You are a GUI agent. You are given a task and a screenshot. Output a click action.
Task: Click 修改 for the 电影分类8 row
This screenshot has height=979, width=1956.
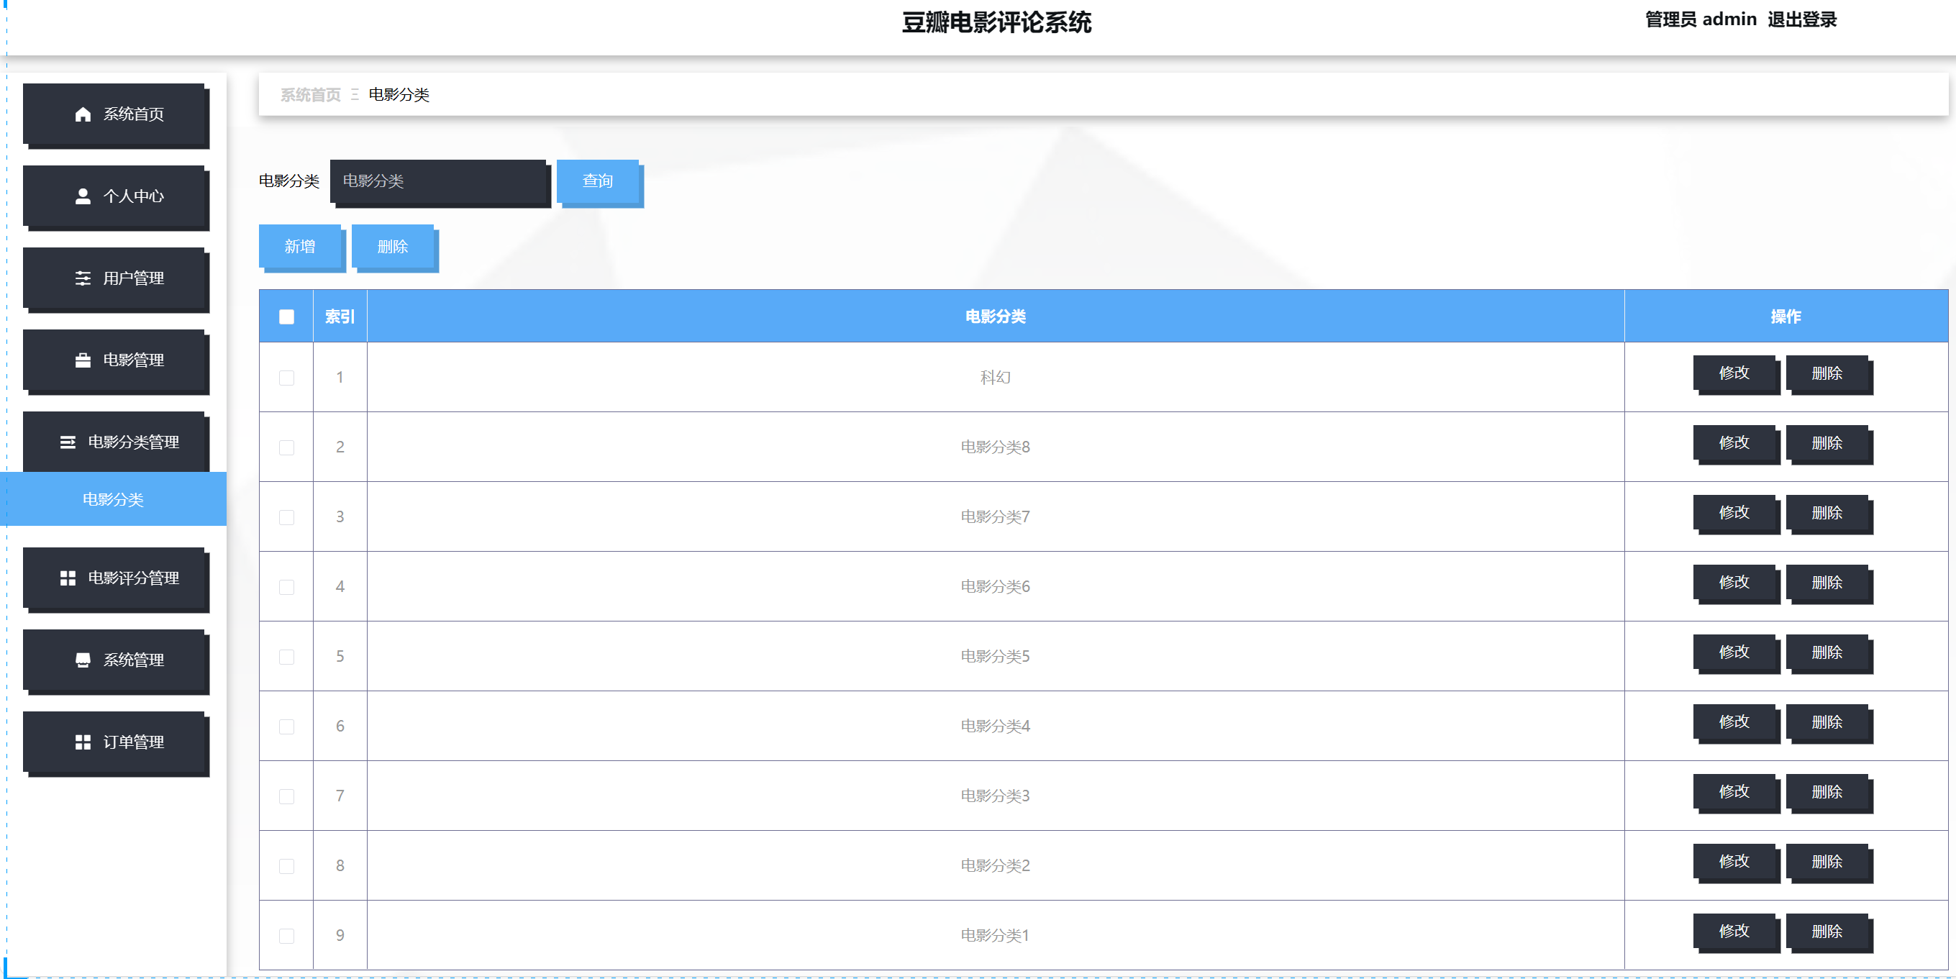click(x=1734, y=443)
